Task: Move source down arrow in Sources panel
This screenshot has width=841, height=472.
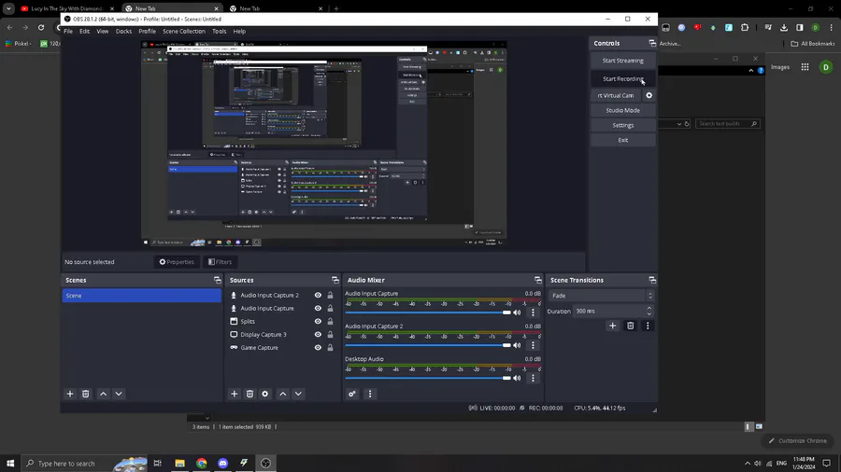Action: pos(298,394)
